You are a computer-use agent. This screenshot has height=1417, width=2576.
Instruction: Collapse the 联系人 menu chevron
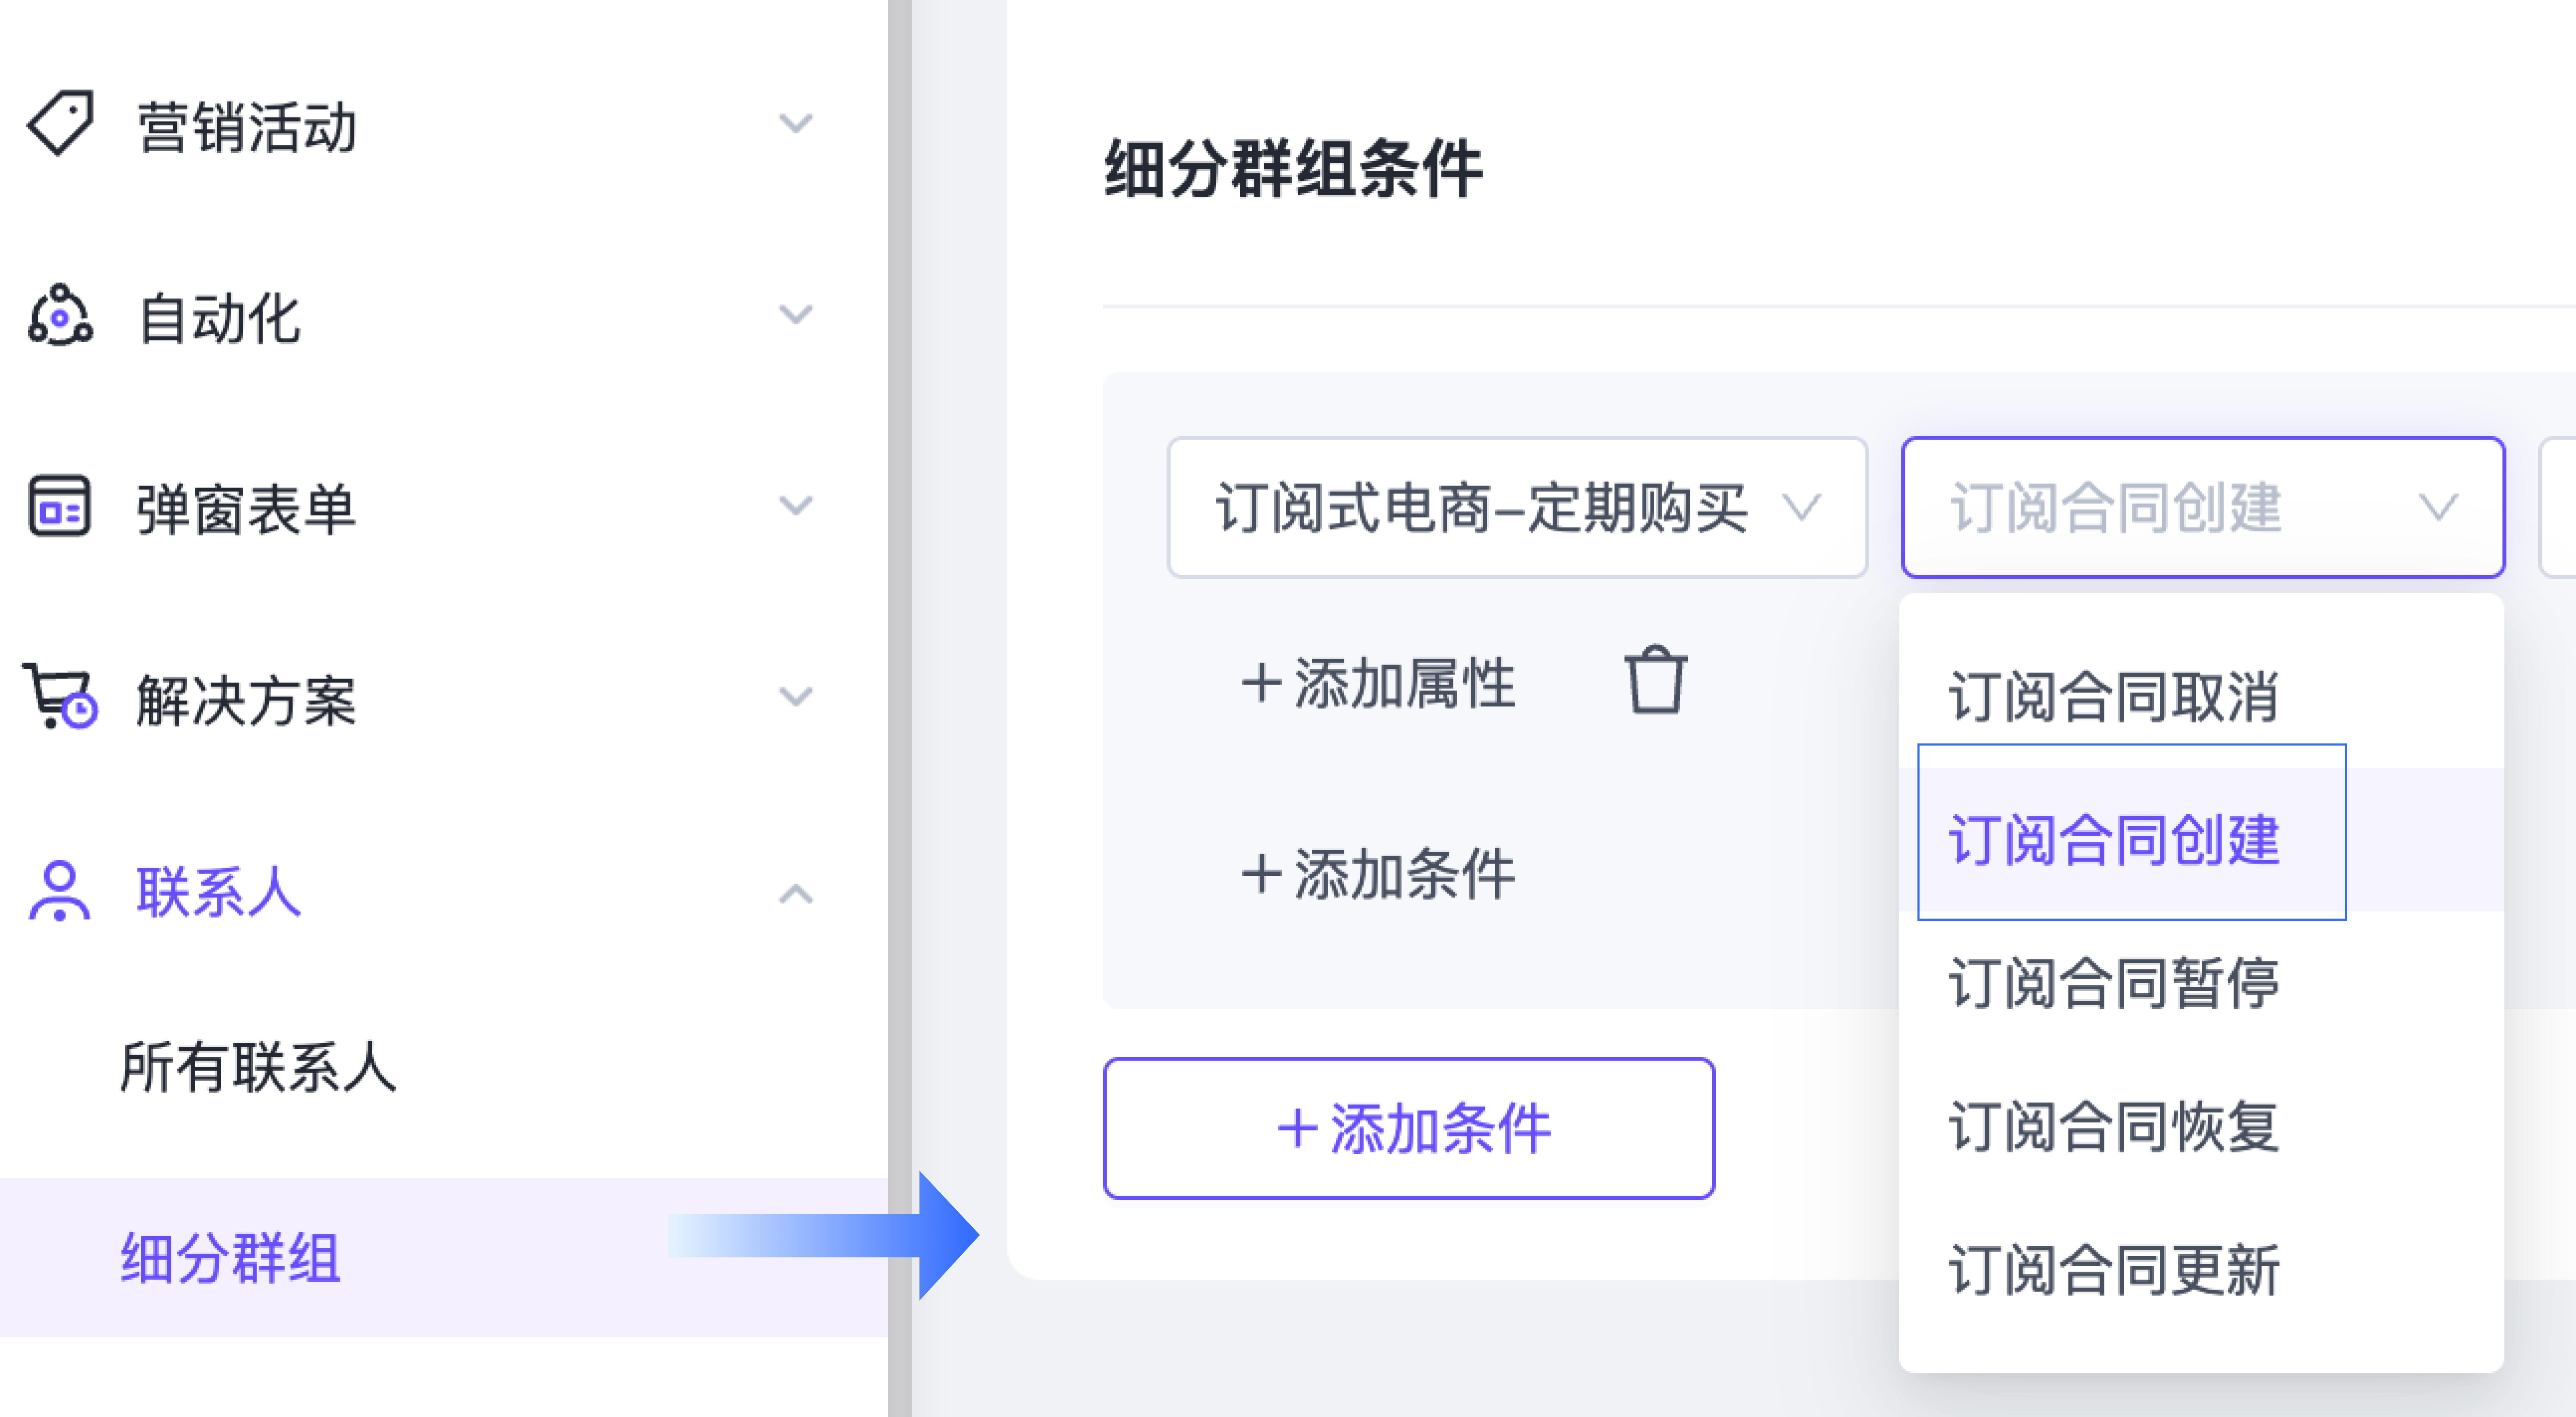[796, 893]
